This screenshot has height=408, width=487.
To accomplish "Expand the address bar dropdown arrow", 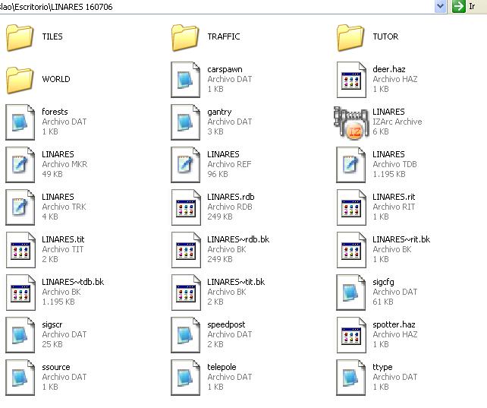I will 441,6.
